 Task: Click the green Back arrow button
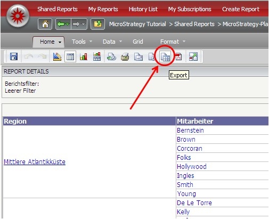coord(63,24)
